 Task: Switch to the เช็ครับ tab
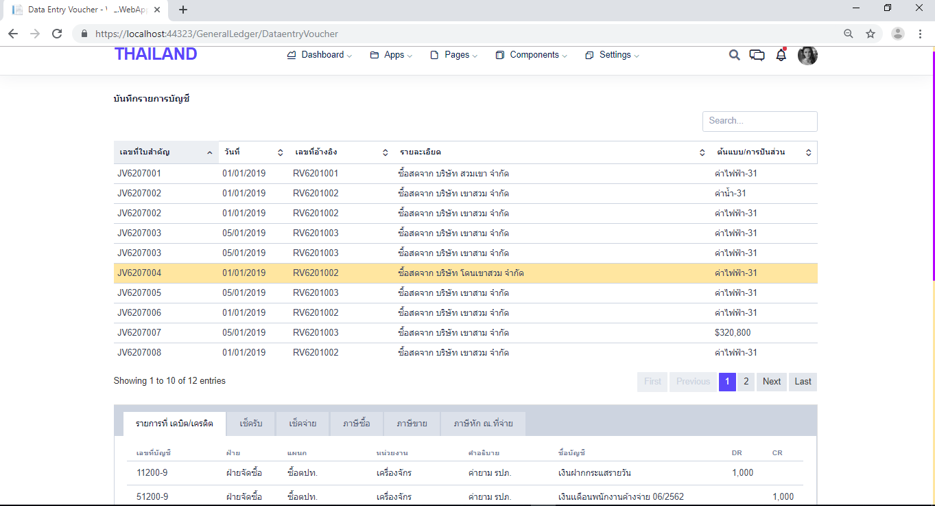[251, 424]
